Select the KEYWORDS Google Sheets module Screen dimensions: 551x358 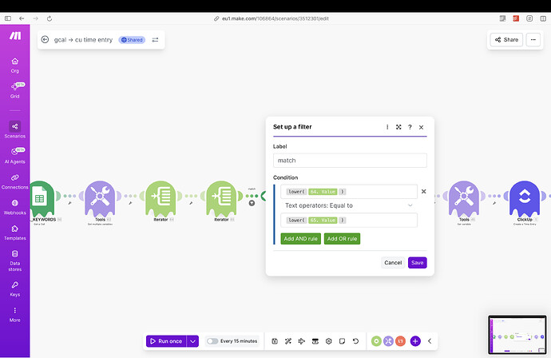[42, 199]
